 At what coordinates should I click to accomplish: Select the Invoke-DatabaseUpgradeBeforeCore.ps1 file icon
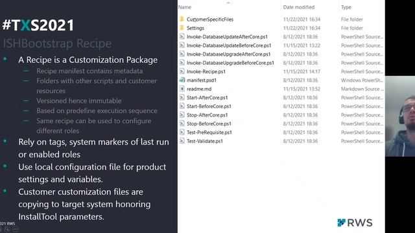182,63
